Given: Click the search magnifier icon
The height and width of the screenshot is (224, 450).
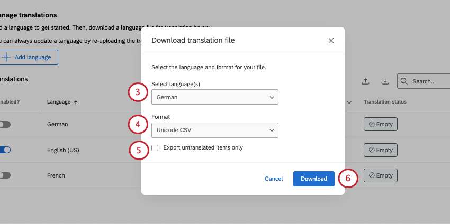Looking at the screenshot, I should point(404,81).
